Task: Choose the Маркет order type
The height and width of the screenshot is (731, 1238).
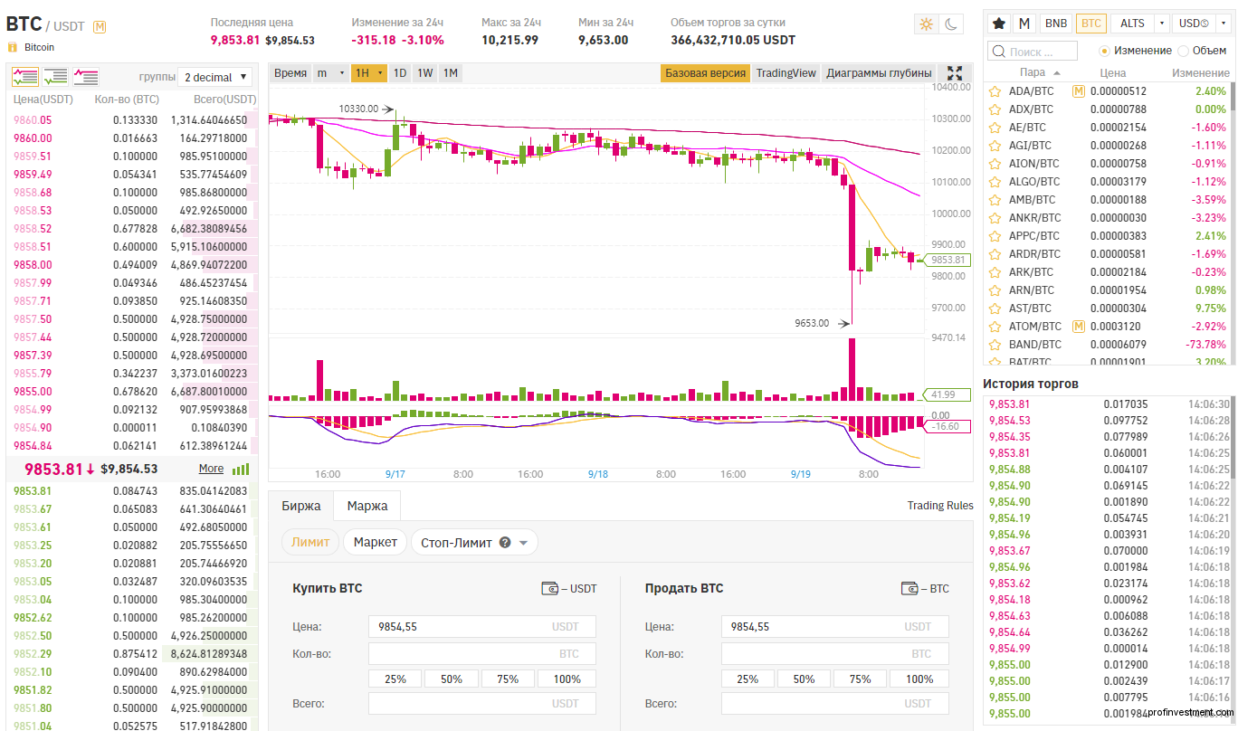Action: pos(376,542)
